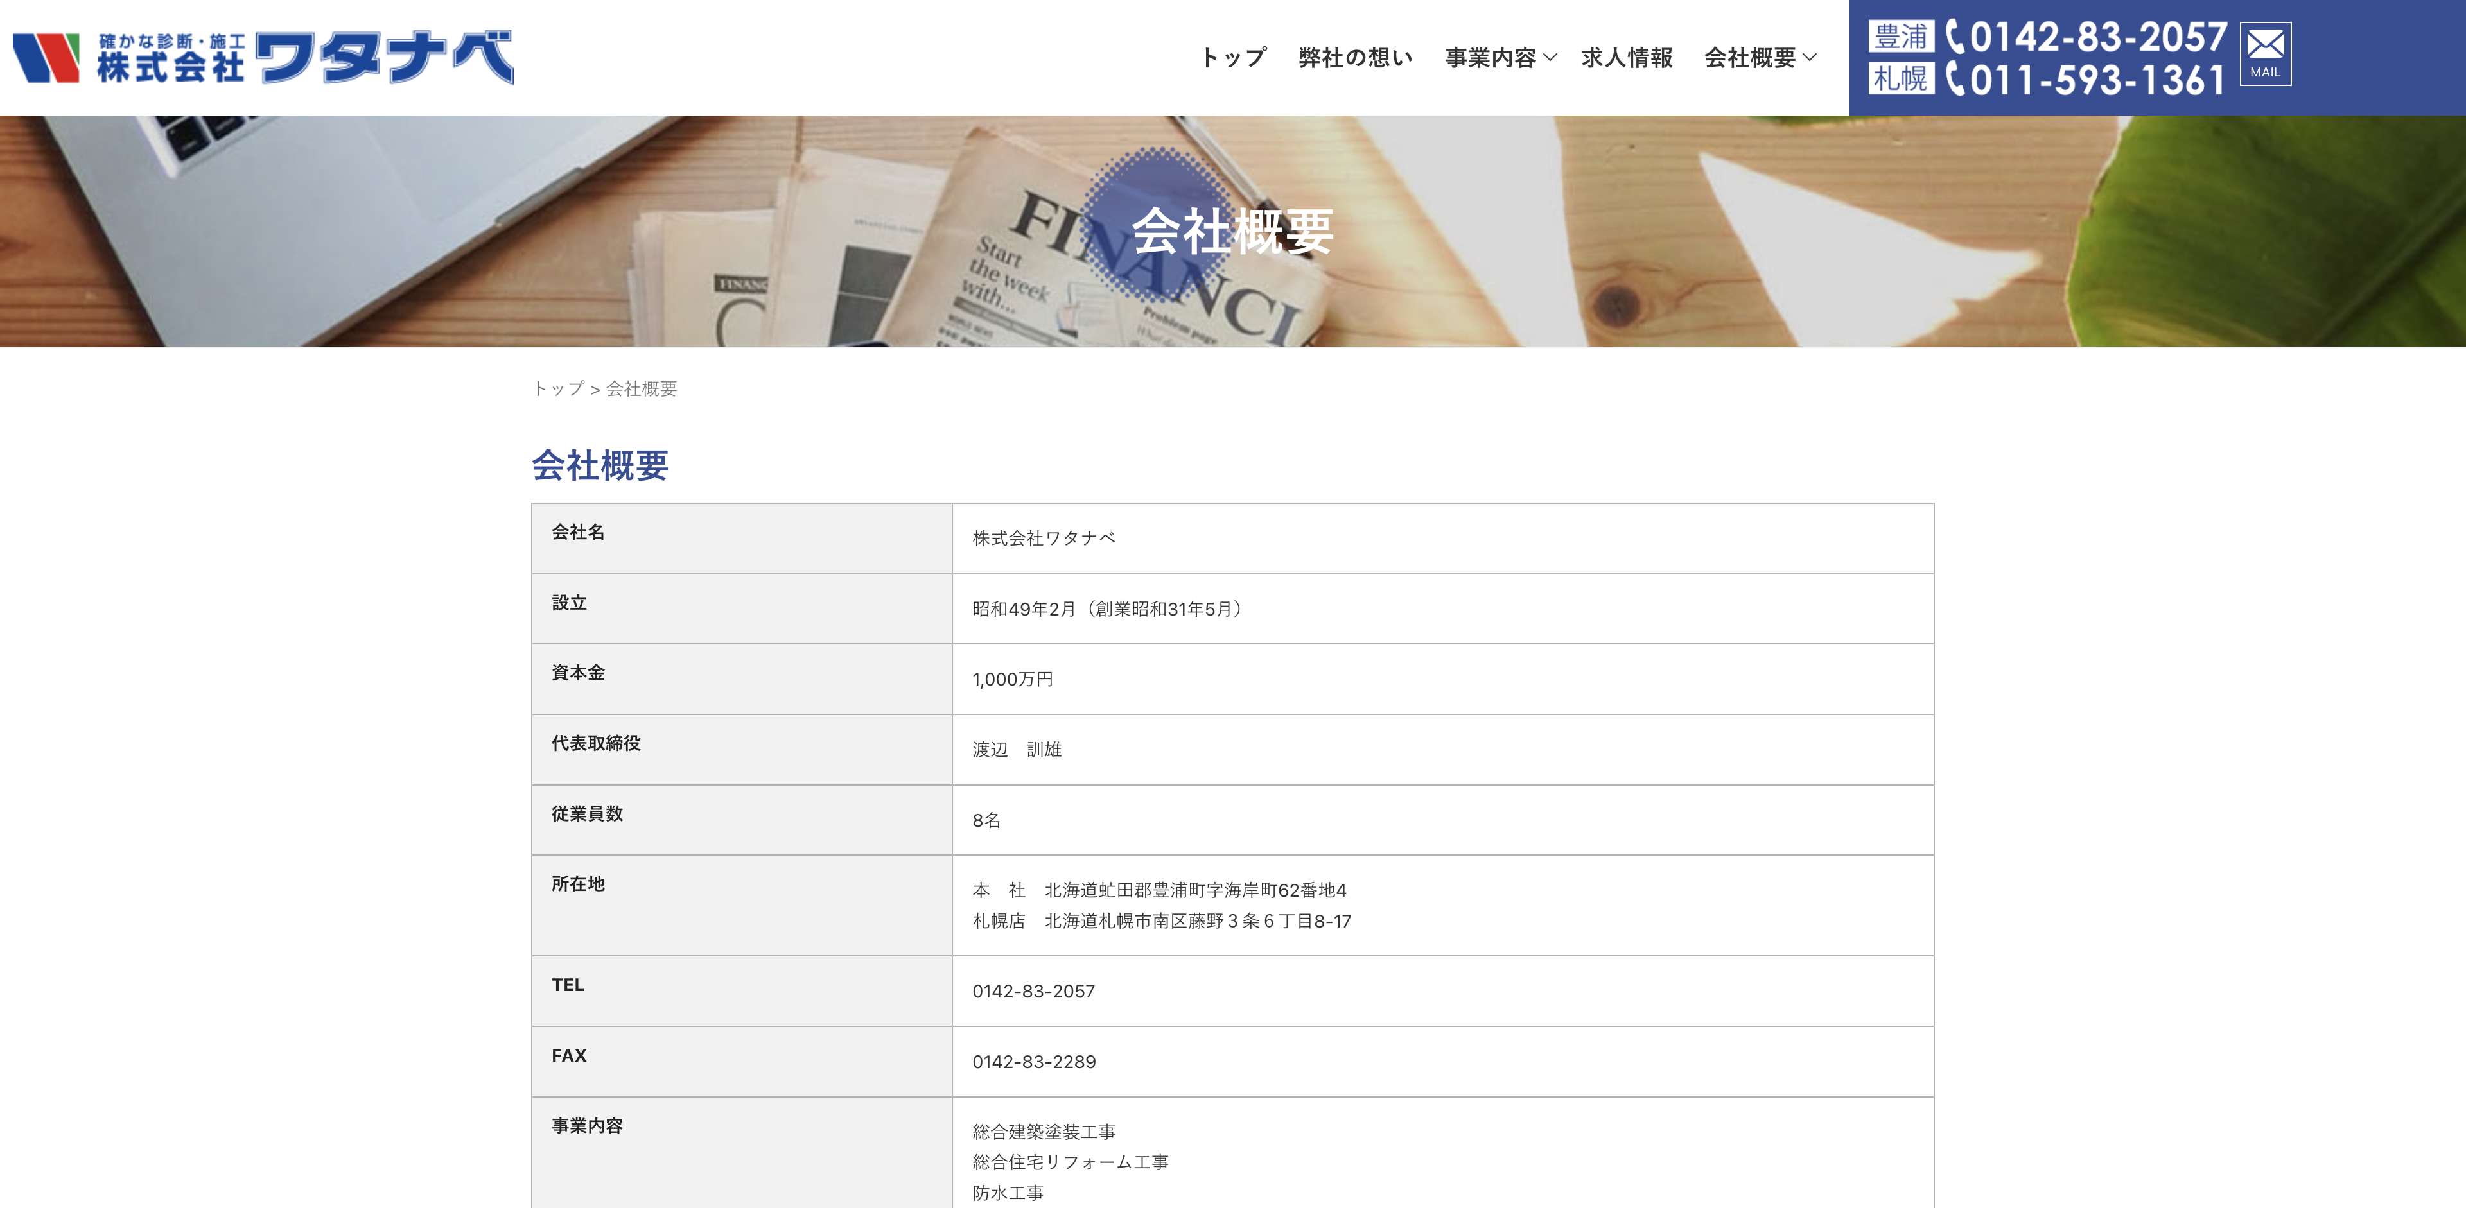2466x1208 pixels.
Task: Expand the 事業内容 dropdown chevron
Action: click(1551, 57)
